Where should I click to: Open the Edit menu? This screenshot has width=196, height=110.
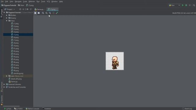6,2
